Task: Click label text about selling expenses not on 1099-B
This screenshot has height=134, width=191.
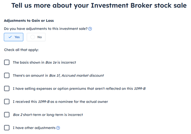Action: (x=79, y=89)
